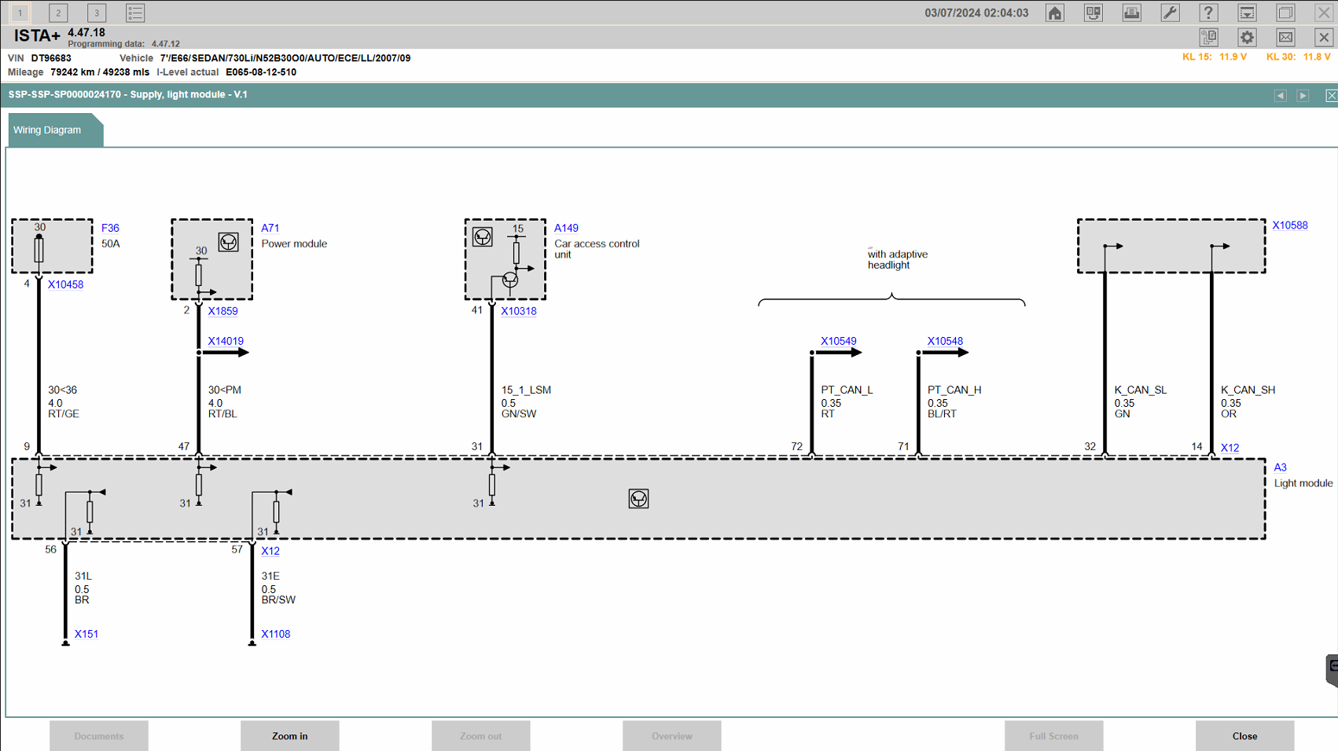This screenshot has width=1338, height=751.
Task: Open A3 Light module link
Action: point(1280,467)
